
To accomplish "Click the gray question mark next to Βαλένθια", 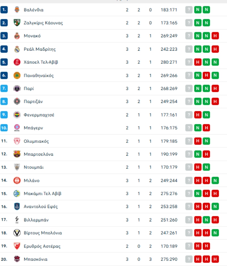I will click(189, 10).
